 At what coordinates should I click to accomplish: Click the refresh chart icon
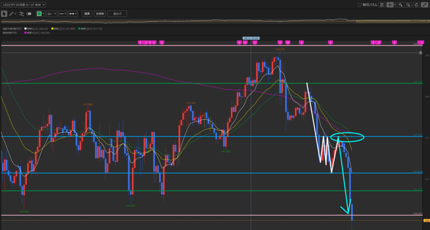tap(416, 5)
